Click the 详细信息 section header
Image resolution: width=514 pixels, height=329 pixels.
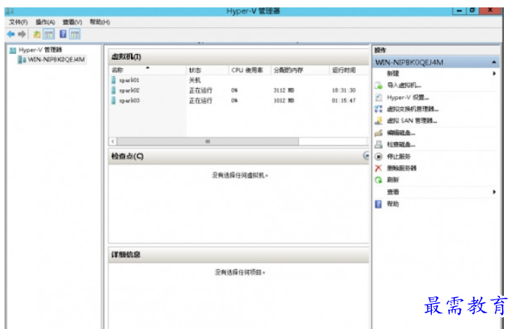point(238,254)
